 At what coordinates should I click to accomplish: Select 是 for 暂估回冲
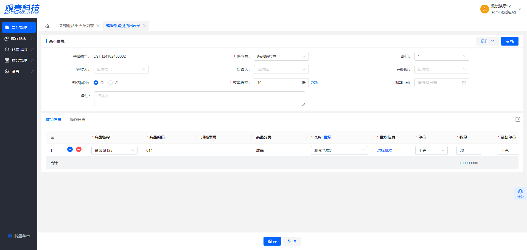[96, 83]
